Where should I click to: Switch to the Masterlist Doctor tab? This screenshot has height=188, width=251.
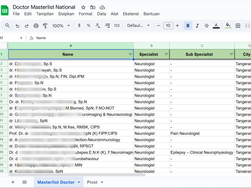56,182
